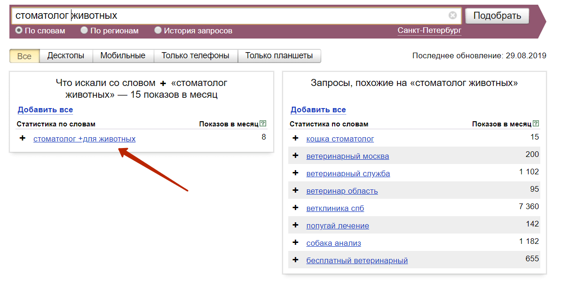This screenshot has width=561, height=281.
Task: Click 'Добавить все' in the left panel
Action: (x=46, y=110)
